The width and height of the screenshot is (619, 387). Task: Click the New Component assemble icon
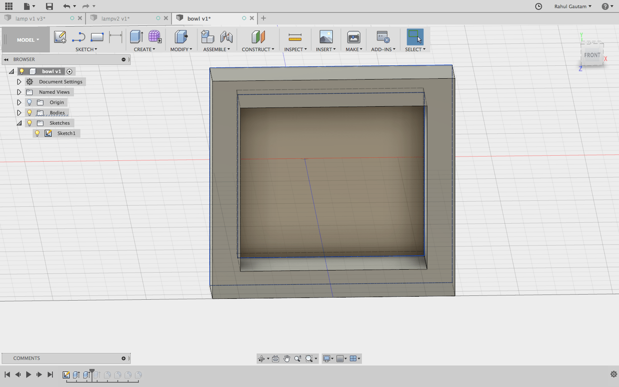pyautogui.click(x=208, y=37)
